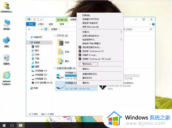The height and width of the screenshot is (128, 172).
Task: Collapse the 文件夹 (6) group
Action: click(x=55, y=36)
